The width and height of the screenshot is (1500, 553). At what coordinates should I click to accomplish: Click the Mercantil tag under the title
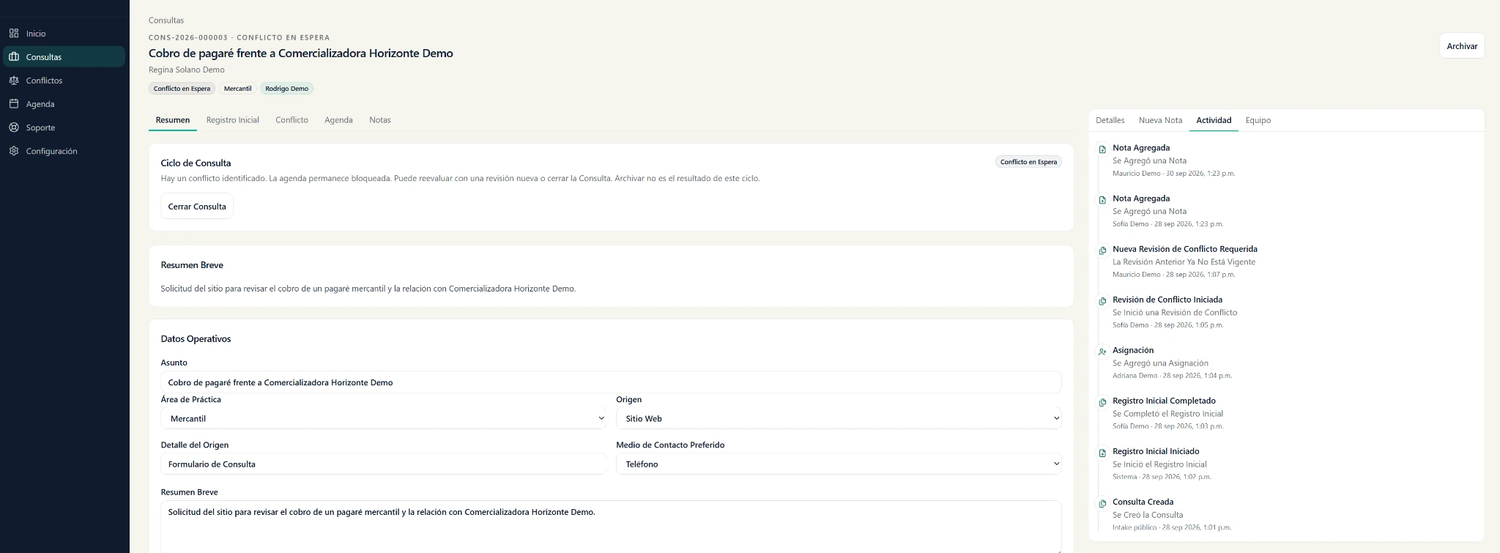point(238,89)
